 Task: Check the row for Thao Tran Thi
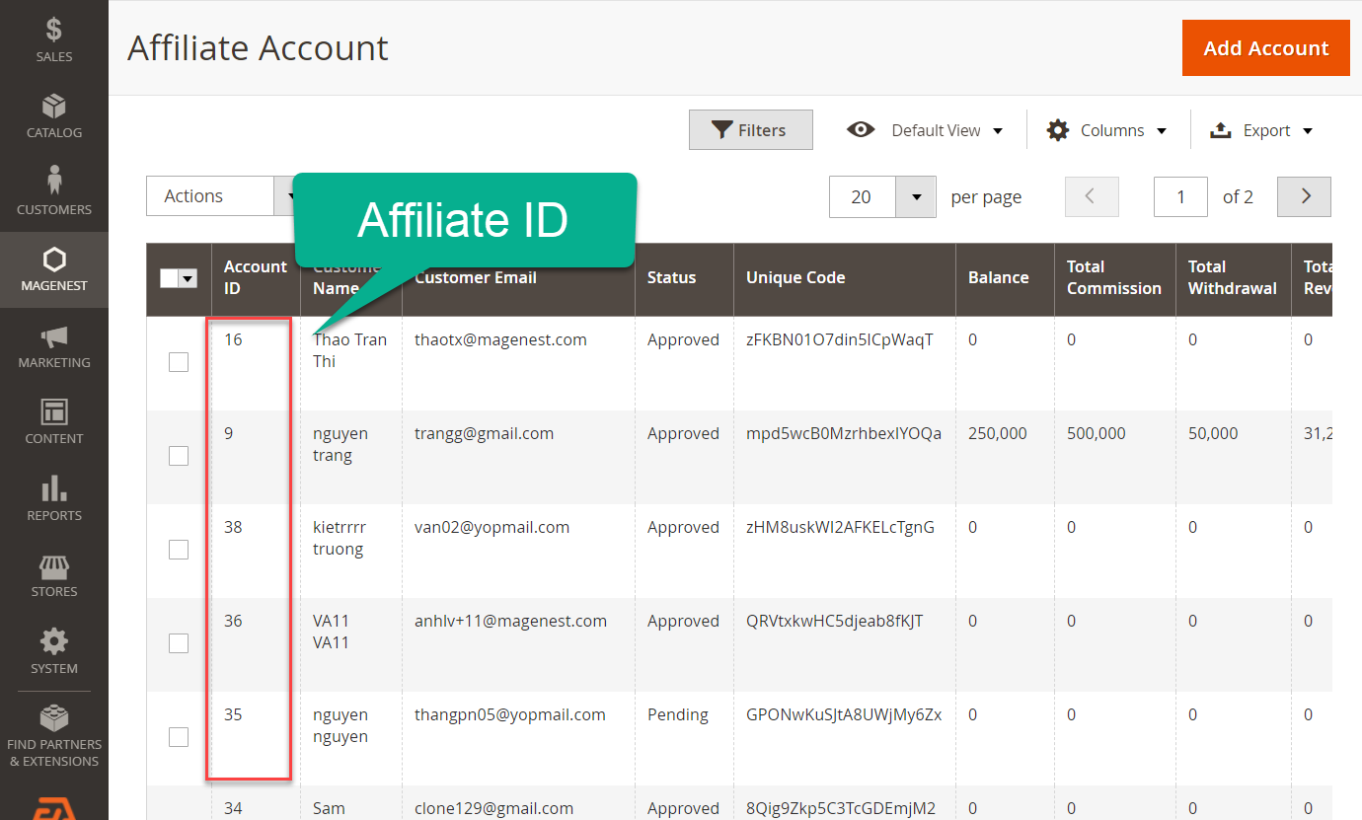(x=179, y=362)
